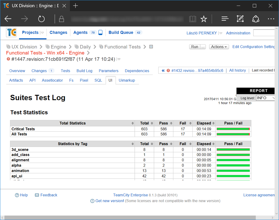
Task: Click the build configuration icon after Functional Tests breadcrumb
Action: (151, 47)
